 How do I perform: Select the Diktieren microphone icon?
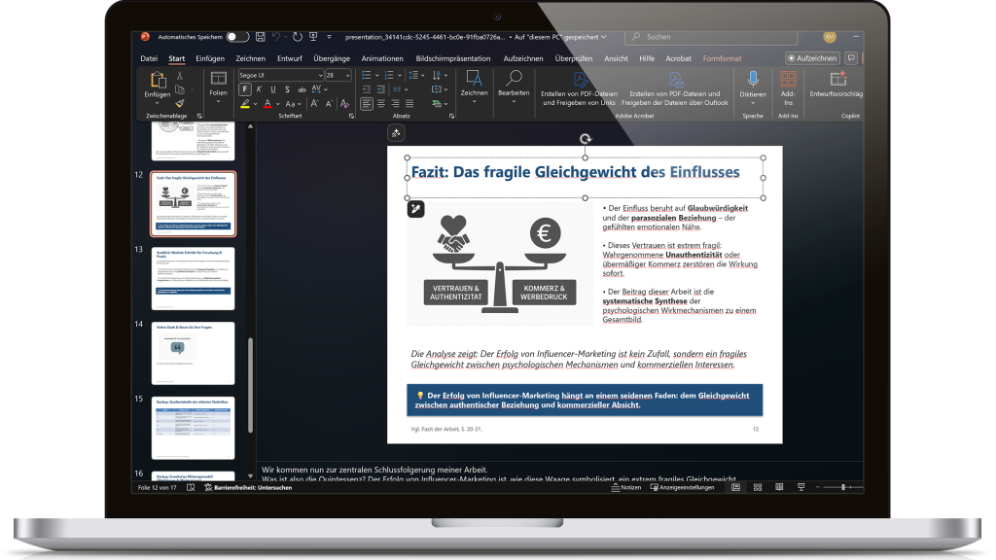tap(753, 77)
